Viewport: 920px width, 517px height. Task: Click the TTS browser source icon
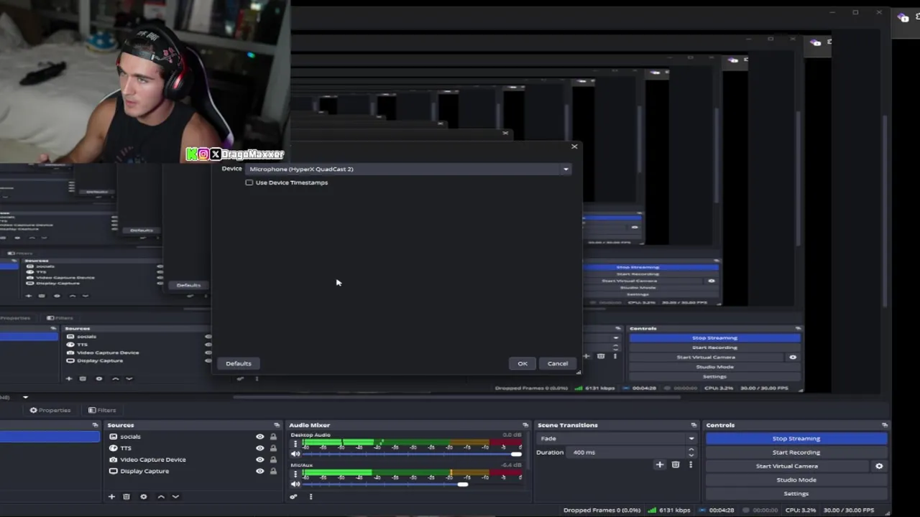(113, 448)
